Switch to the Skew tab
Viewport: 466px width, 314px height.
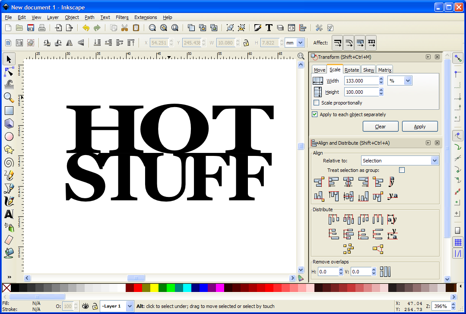[x=368, y=70]
